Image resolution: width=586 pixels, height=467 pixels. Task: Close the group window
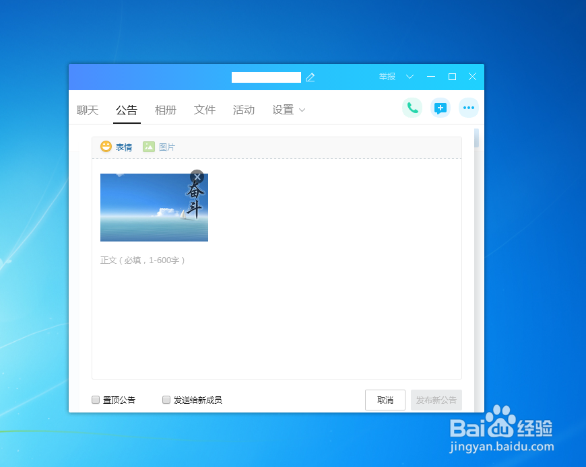click(x=472, y=77)
